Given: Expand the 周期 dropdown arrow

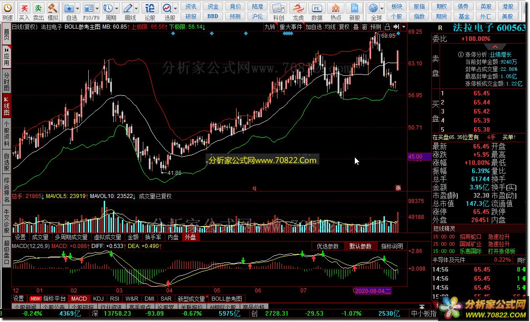Looking at the screenshot, I should (x=117, y=9).
